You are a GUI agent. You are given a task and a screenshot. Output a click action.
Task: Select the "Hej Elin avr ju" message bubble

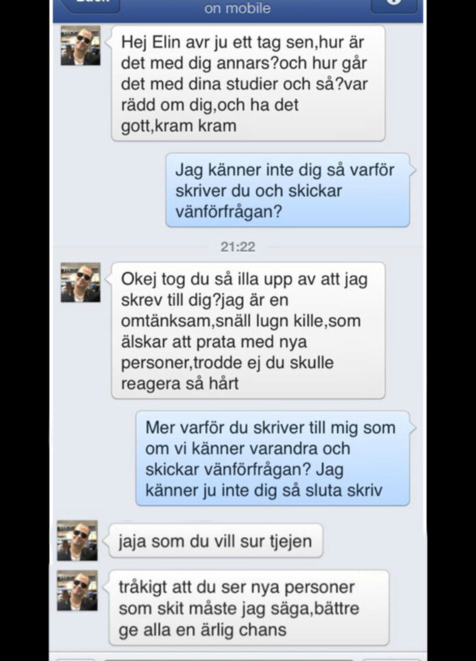click(248, 83)
